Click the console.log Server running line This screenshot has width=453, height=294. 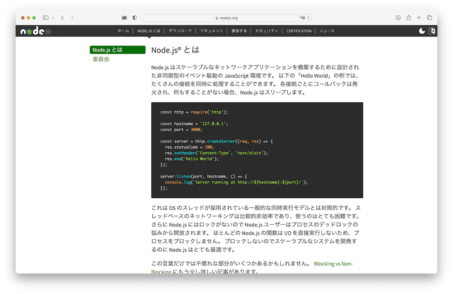237,182
